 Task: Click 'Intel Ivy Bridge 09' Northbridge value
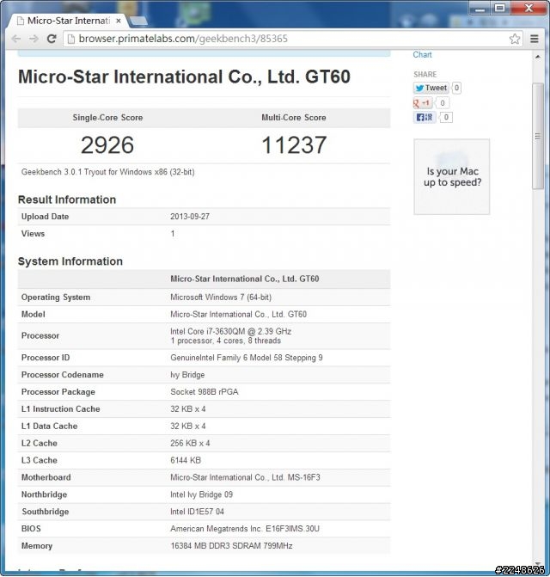point(201,494)
